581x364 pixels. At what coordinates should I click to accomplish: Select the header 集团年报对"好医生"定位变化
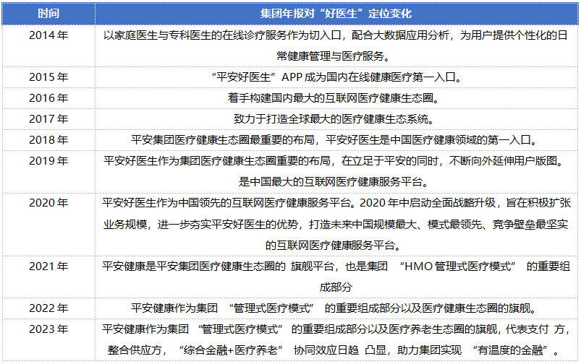(x=336, y=14)
